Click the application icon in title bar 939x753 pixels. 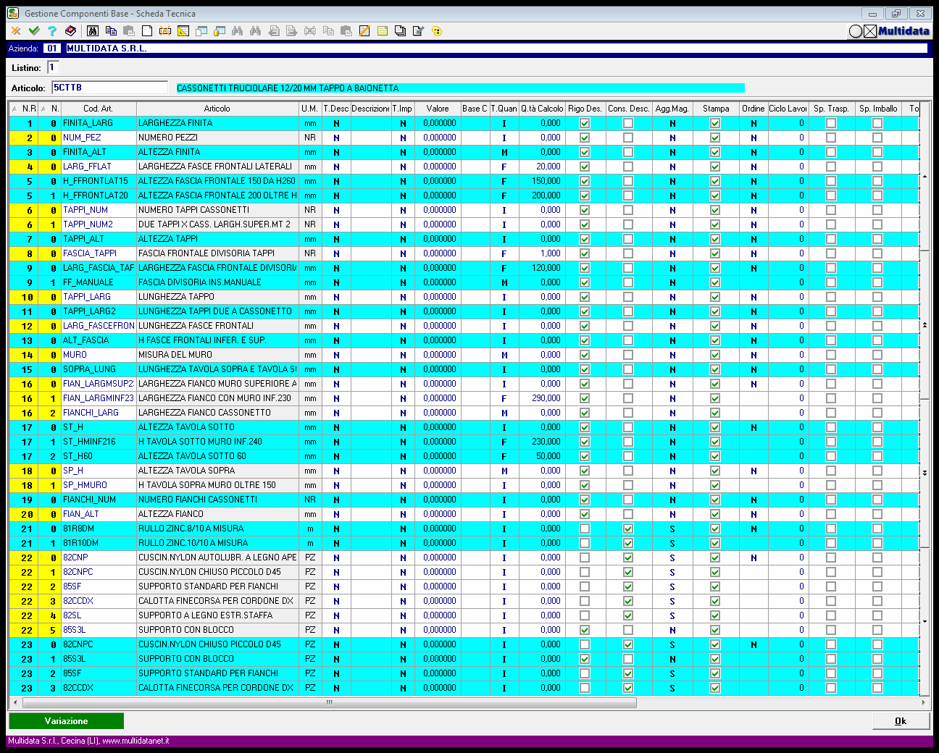tap(12, 13)
